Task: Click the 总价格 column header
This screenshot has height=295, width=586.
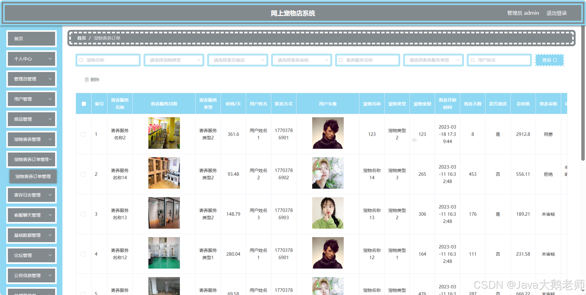Action: pos(523,104)
